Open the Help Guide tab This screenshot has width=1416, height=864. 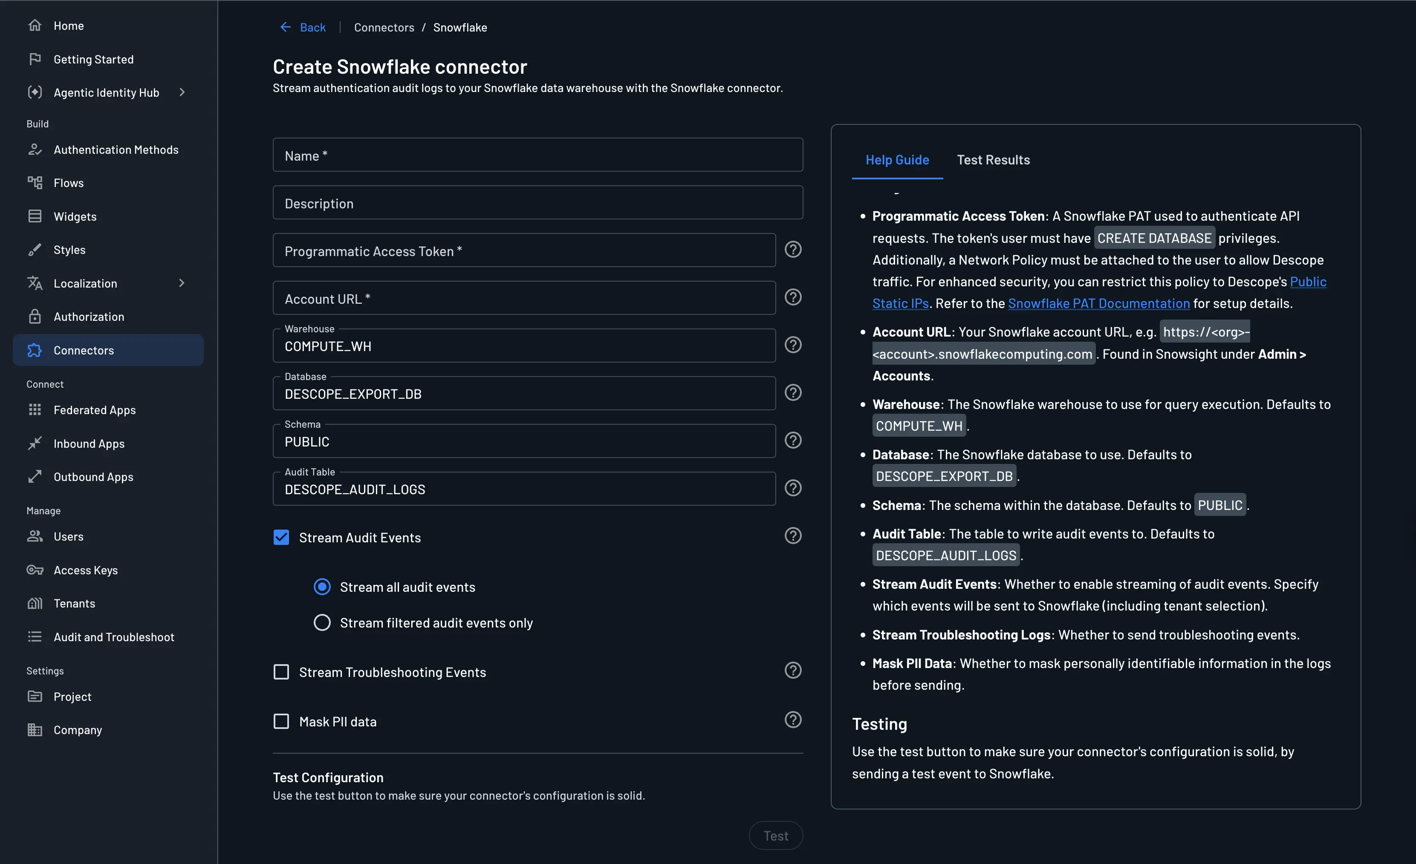point(897,160)
